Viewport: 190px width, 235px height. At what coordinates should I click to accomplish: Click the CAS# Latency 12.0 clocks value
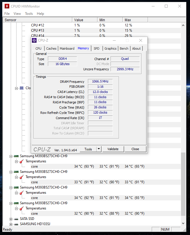pyautogui.click(x=100, y=92)
